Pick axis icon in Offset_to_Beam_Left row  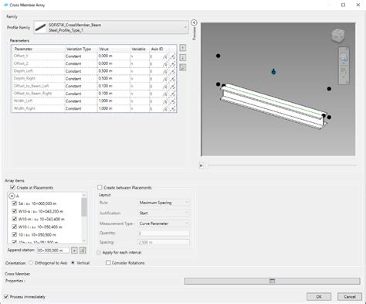point(164,87)
